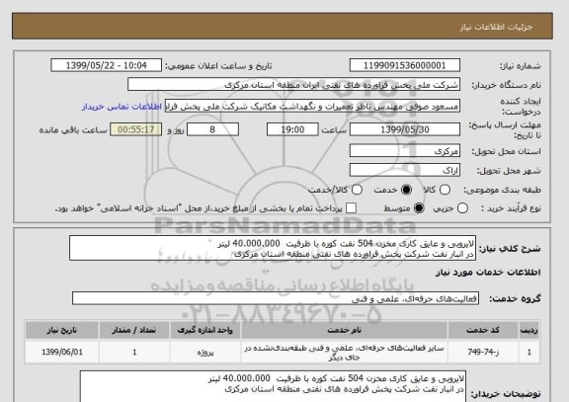Click the تعداد / مقدار column header
This screenshot has width=569, height=402.
pyautogui.click(x=134, y=330)
